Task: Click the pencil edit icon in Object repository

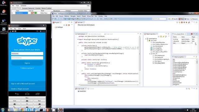Action: [163, 37]
